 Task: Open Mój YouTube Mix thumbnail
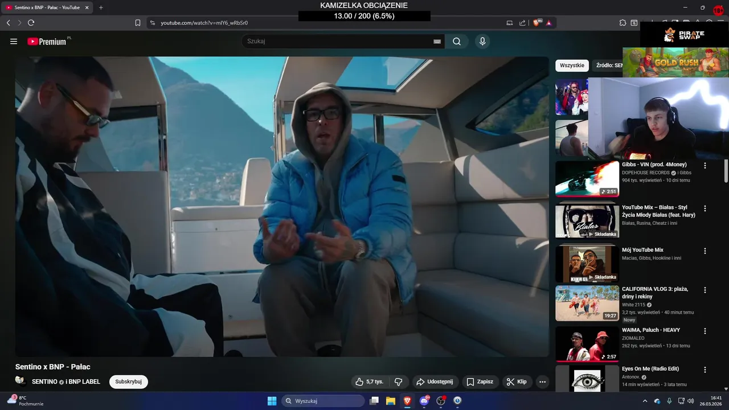[x=587, y=264]
